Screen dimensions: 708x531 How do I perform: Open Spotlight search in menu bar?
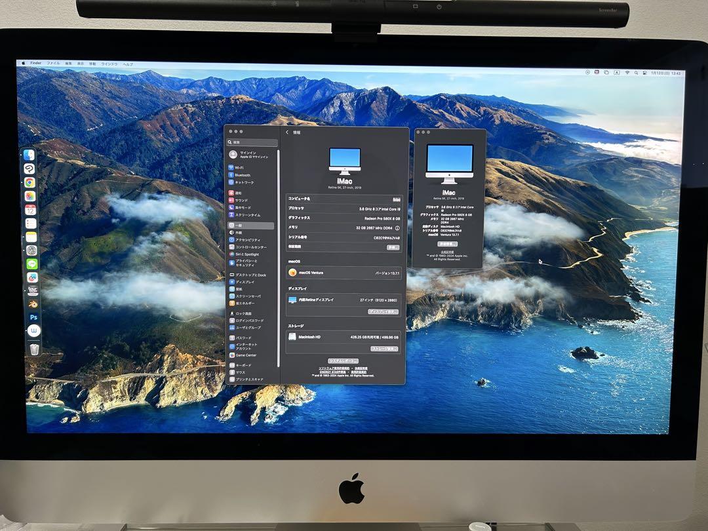(636, 73)
